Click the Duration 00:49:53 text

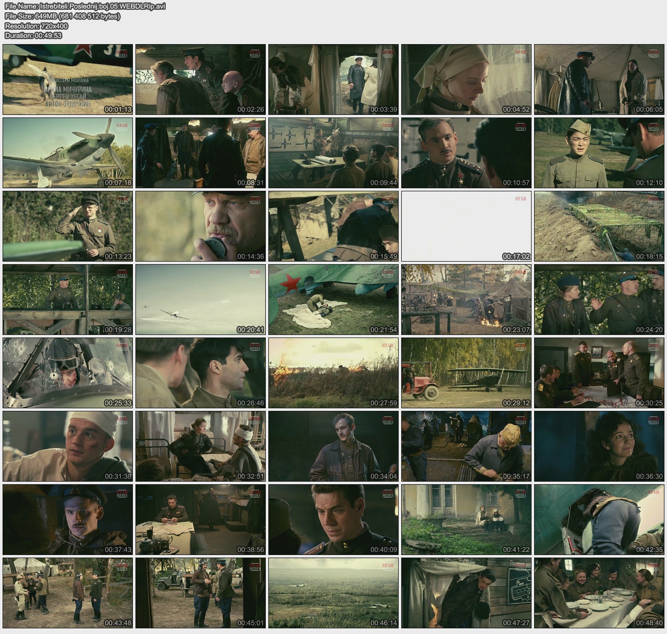[33, 35]
